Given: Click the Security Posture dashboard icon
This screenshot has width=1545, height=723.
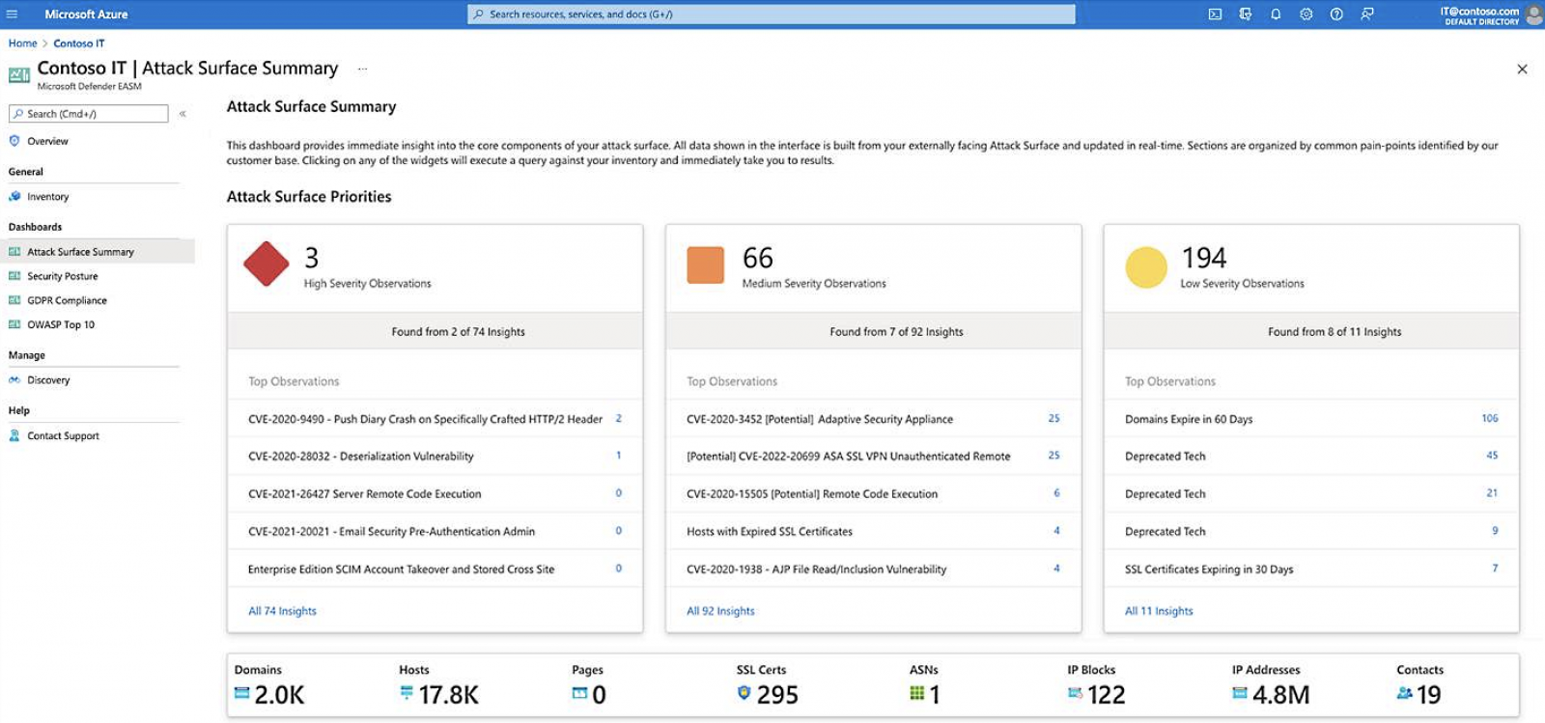Looking at the screenshot, I should pos(14,276).
